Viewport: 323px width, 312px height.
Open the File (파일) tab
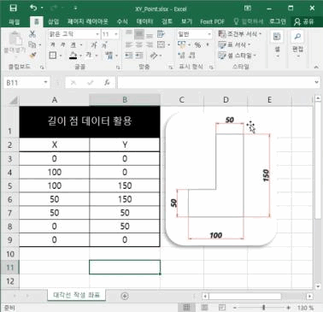pyautogui.click(x=15, y=21)
